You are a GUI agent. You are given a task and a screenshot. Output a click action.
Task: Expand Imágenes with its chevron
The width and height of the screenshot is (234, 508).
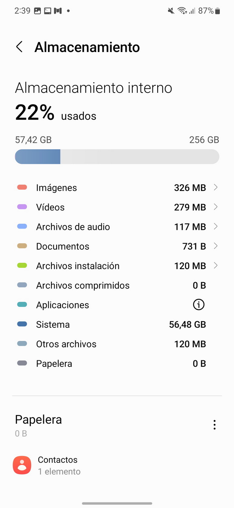pos(215,187)
